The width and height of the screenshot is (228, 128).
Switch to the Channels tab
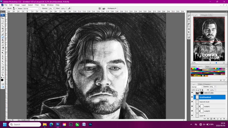[207, 84]
